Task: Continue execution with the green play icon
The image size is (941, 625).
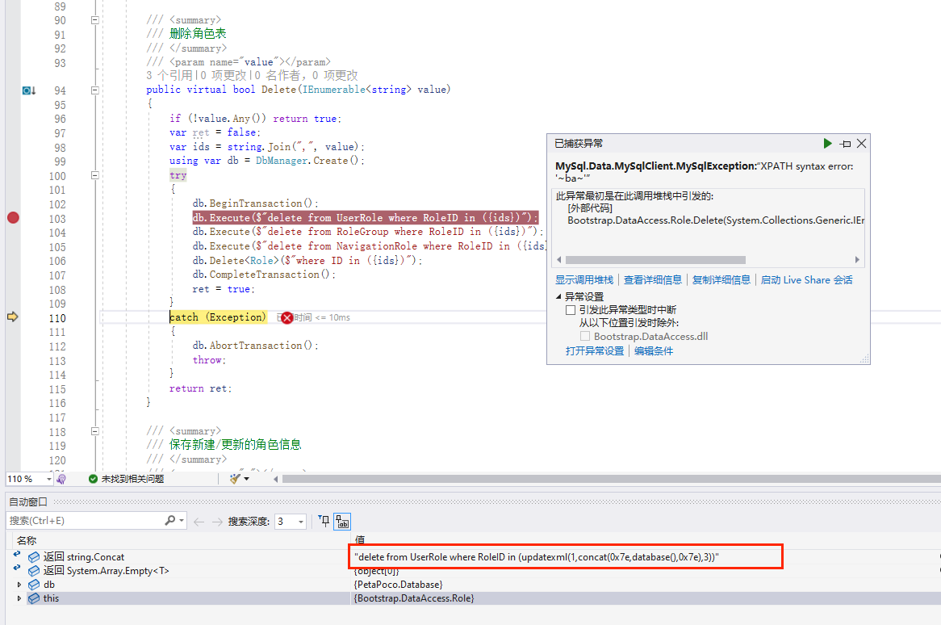Action: tap(827, 144)
